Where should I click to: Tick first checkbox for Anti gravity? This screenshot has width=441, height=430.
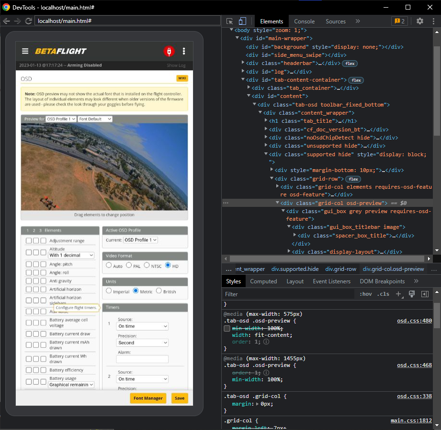pos(28,281)
